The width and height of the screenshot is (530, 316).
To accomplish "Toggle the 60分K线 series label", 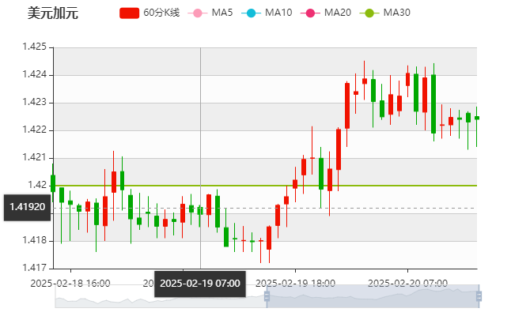I will point(162,13).
